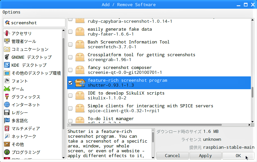Uncheck the shutter package checkbox
Image resolution: width=257 pixels, height=162 pixels.
pos(70,83)
